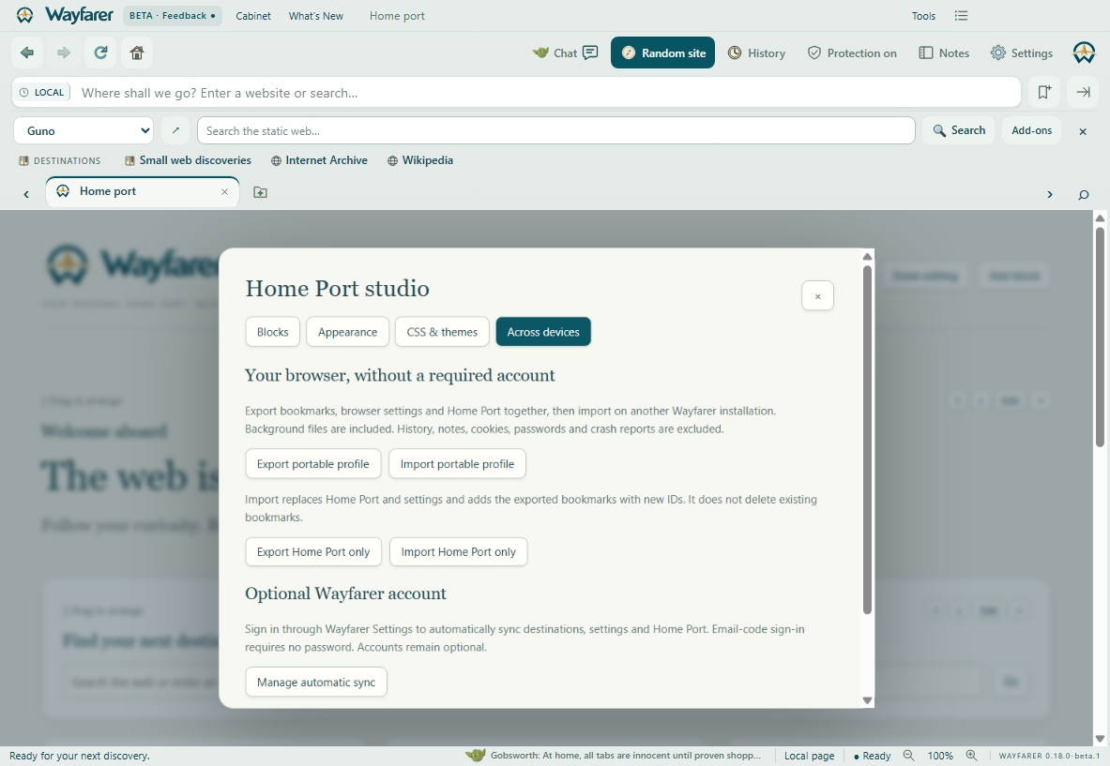This screenshot has height=766, width=1110.
Task: Click the Gobsworth goblin status icon
Action: coord(475,756)
